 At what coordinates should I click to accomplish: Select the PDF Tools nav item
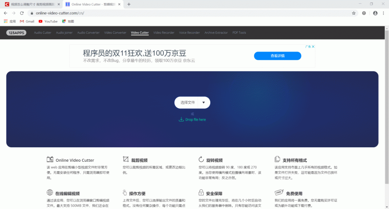point(239,33)
